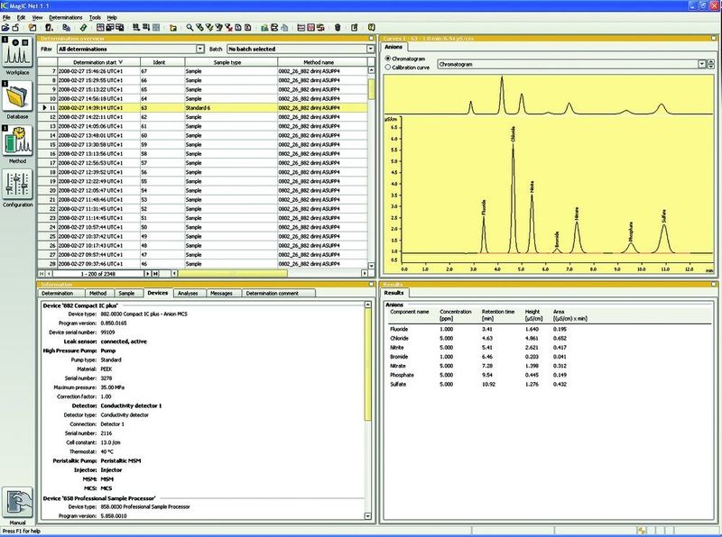Open the Tools menu
Image resolution: width=722 pixels, height=537 pixels.
(95, 17)
